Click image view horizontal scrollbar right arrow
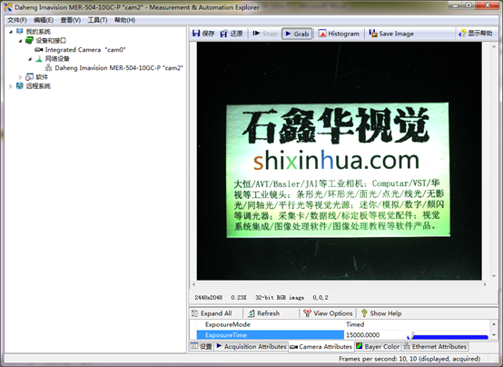This screenshot has width=503, height=367. [x=485, y=284]
